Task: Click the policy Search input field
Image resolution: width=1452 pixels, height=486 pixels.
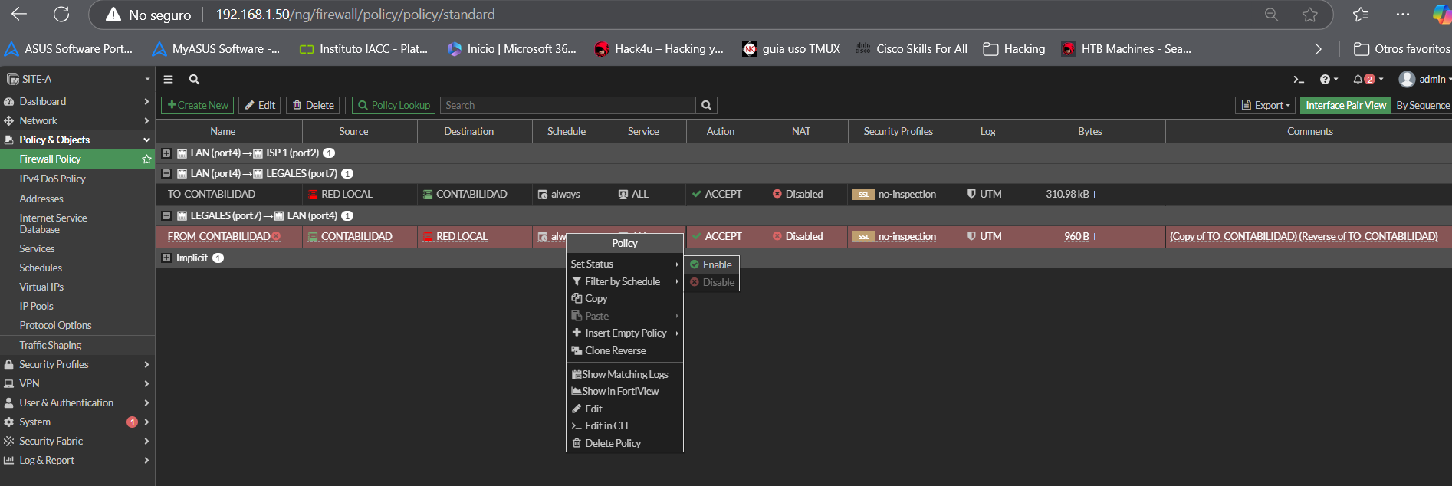Action: pyautogui.click(x=567, y=106)
